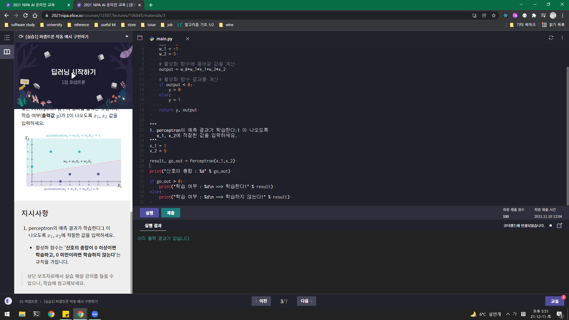The image size is (569, 320).
Task: Open the 교실 classroom chat button
Action: pyautogui.click(x=554, y=301)
